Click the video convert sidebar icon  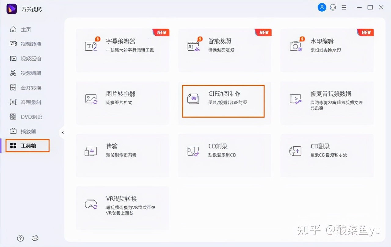13,44
